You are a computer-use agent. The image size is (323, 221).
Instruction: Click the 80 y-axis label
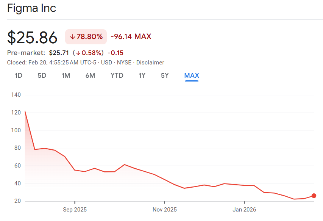coord(17,148)
